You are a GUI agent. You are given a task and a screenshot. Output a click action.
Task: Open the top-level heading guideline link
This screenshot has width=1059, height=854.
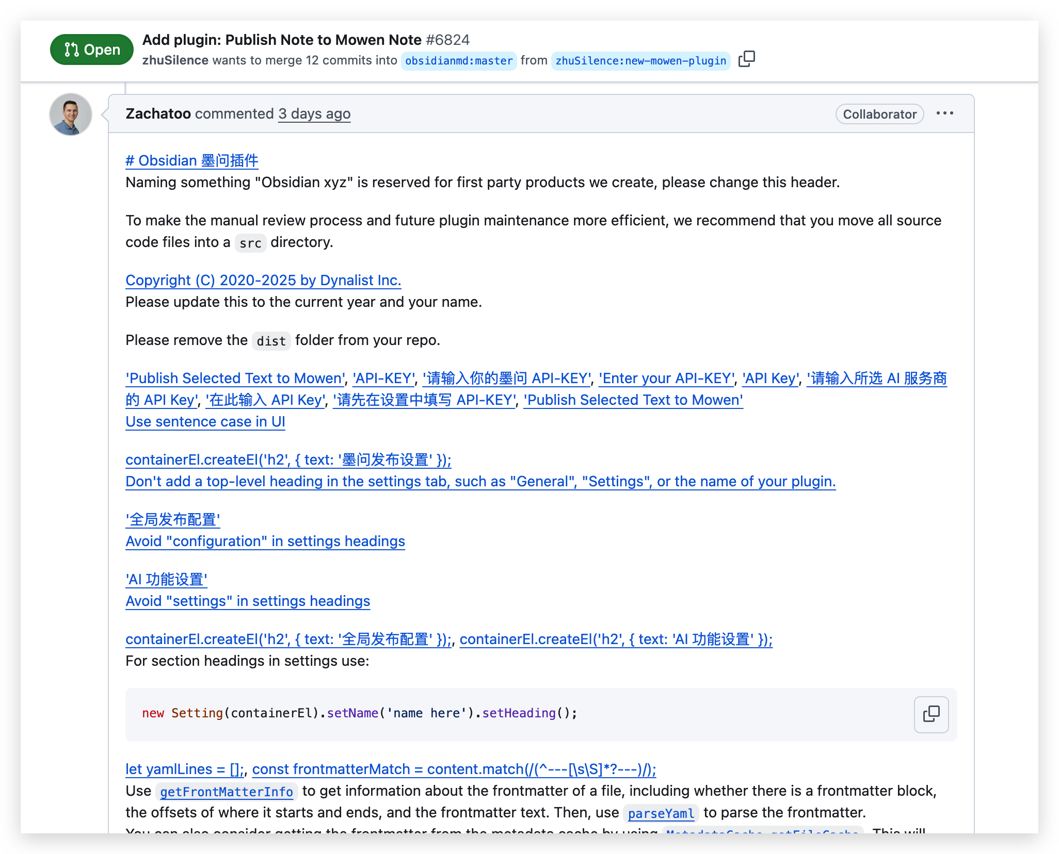pyautogui.click(x=480, y=482)
